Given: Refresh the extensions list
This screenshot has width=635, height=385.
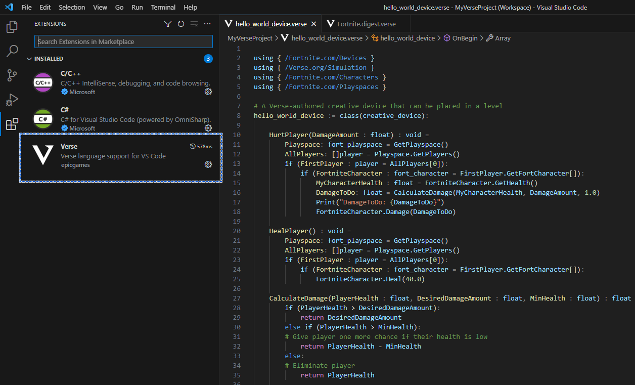Looking at the screenshot, I should [x=181, y=24].
